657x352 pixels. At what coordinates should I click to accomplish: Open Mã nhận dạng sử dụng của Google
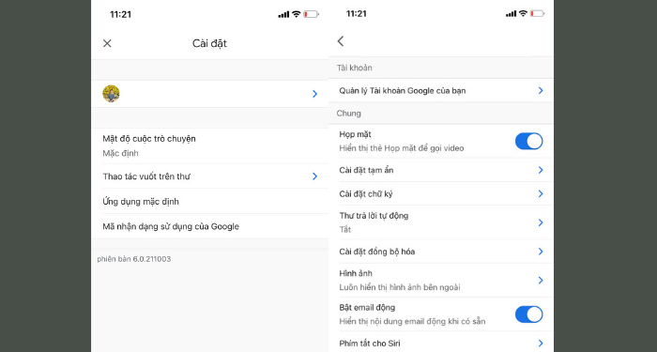pyautogui.click(x=210, y=227)
